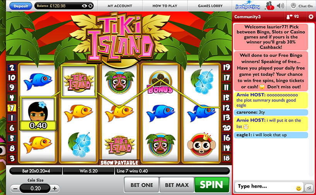Viewport: 316px width, 195px height.
Task: Turn off chat using power icon
Action: (x=293, y=6)
